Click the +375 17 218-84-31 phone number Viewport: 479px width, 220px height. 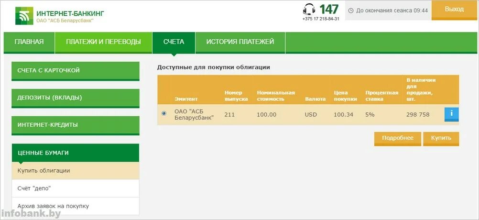pos(321,19)
